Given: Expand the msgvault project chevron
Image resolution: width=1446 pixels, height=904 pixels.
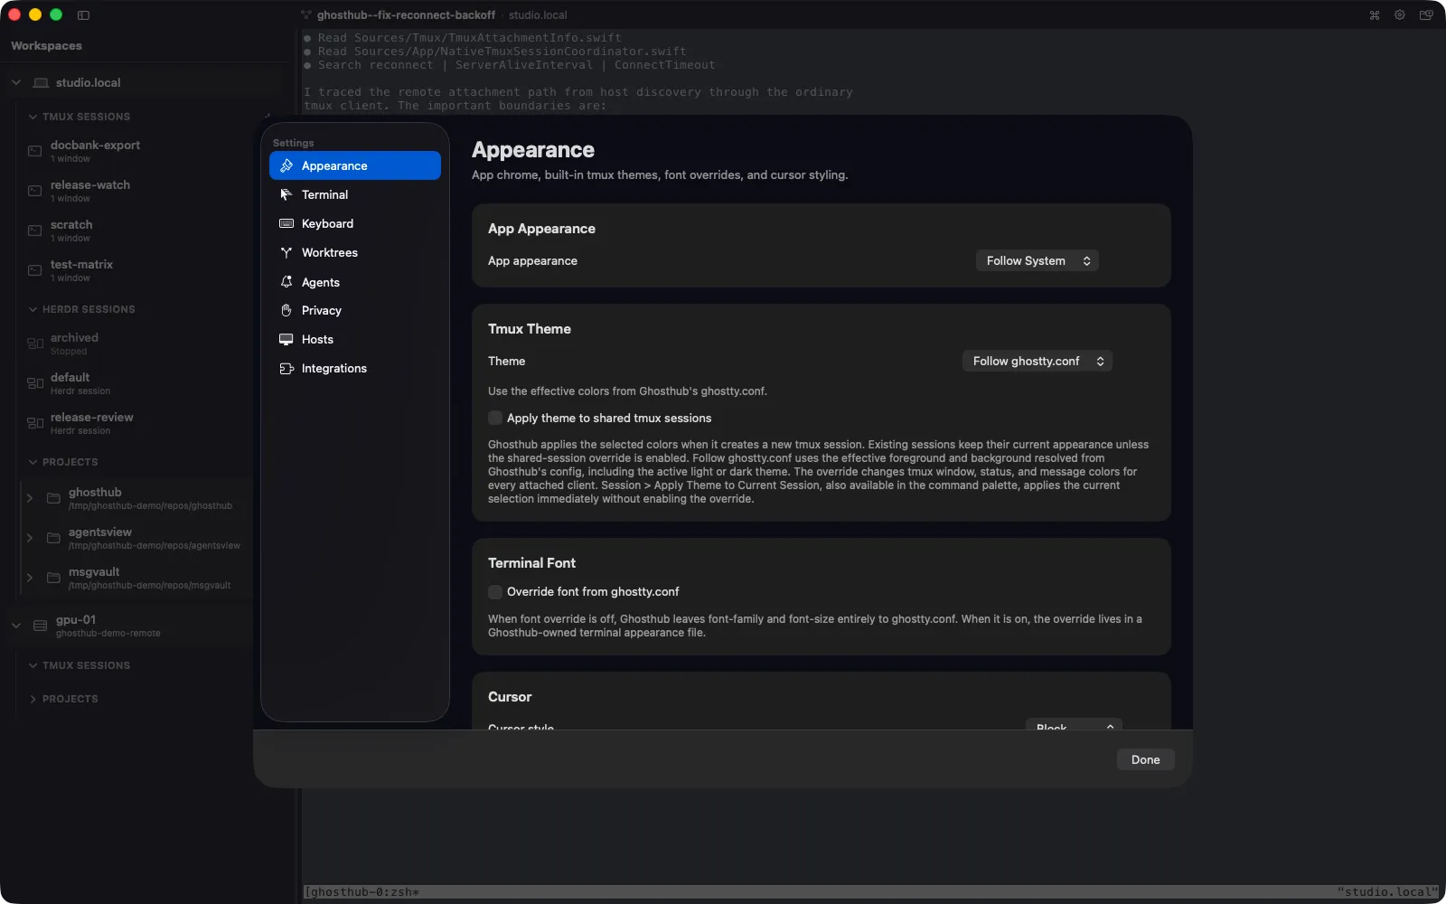Looking at the screenshot, I should (x=30, y=578).
